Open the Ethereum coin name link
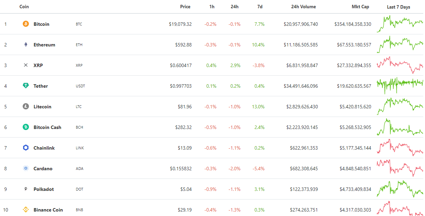Screen dimensions: 425x216 click(x=44, y=45)
